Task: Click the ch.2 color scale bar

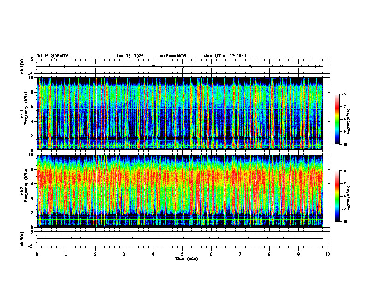Action: pyautogui.click(x=337, y=196)
